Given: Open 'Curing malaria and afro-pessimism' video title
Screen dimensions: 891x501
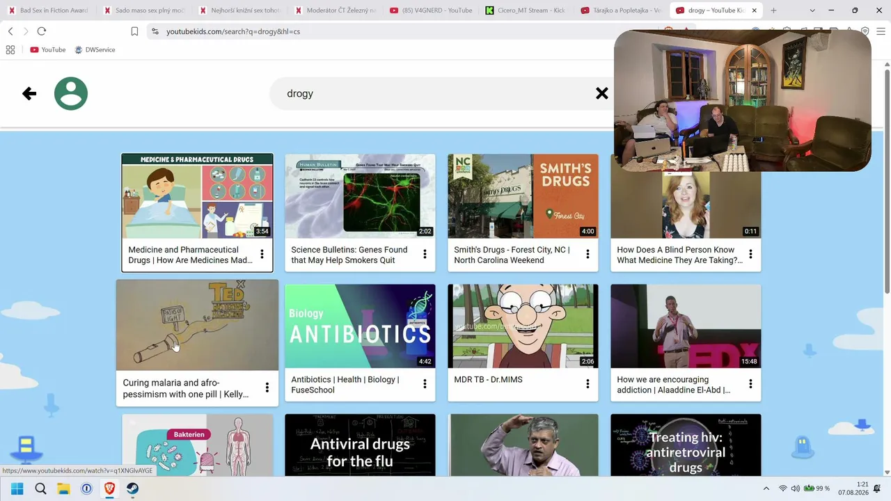Looking at the screenshot, I should (186, 388).
